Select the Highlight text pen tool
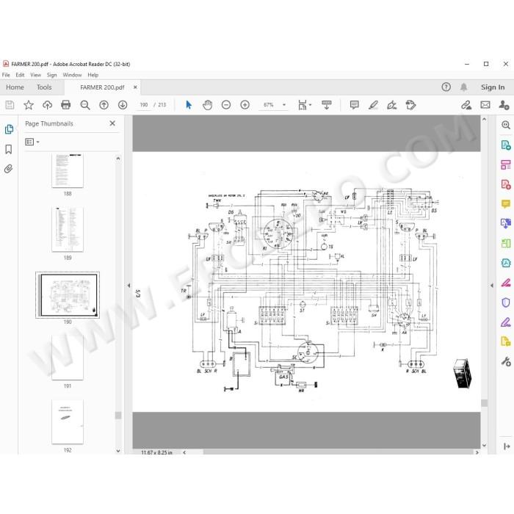 (x=373, y=105)
